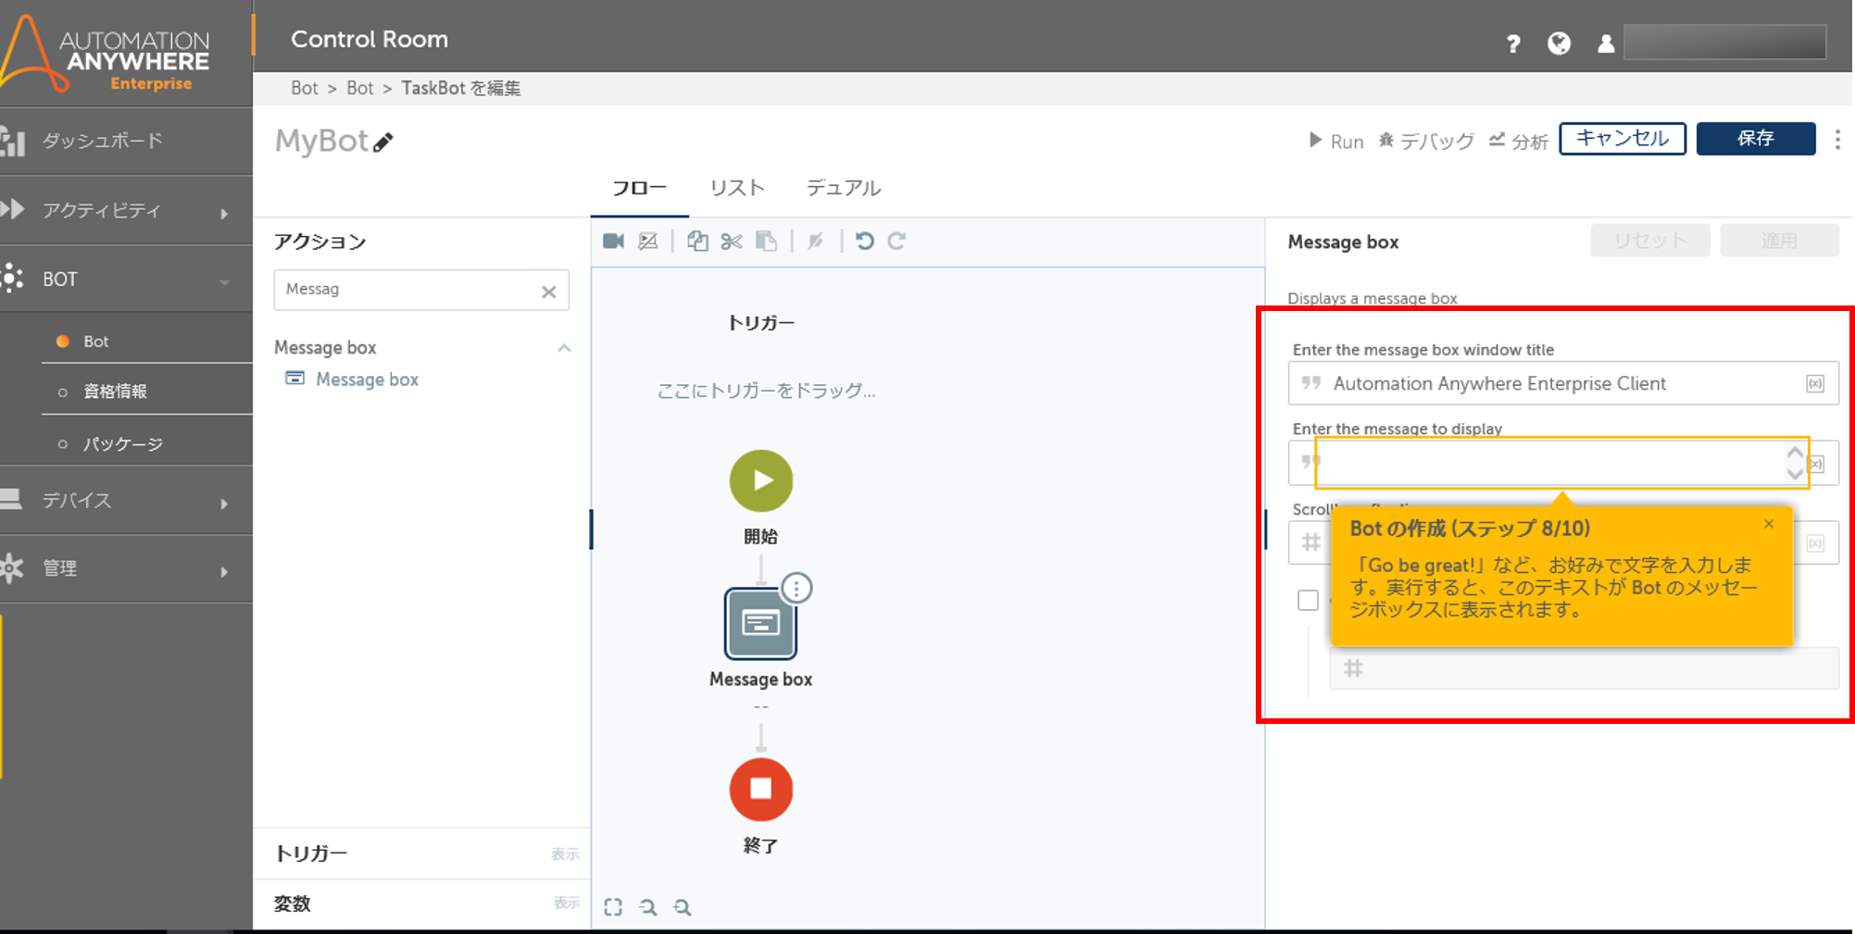
Task: Copy selected action with copy icon
Action: 697,242
